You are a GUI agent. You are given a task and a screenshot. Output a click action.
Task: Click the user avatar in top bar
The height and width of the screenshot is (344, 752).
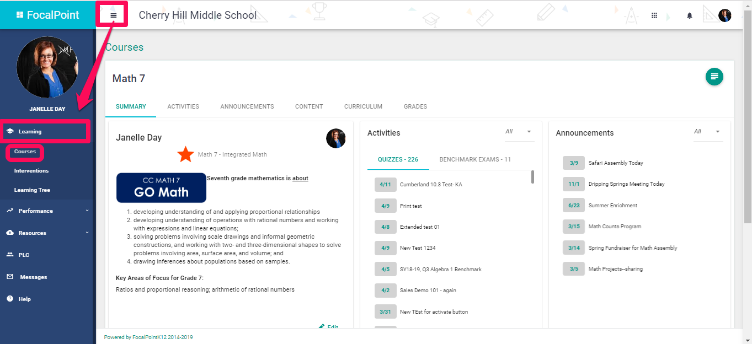point(725,15)
